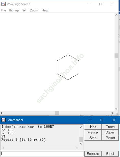Click the Commander window title icon

pos(3,120)
